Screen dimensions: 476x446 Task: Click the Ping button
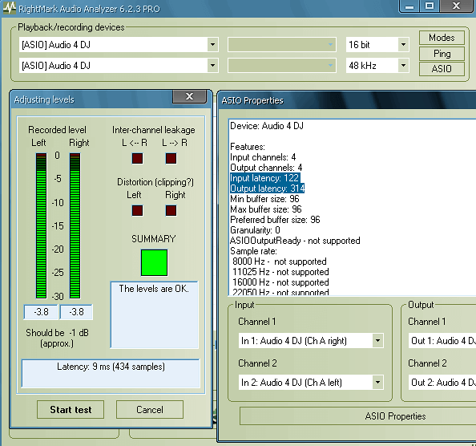pos(442,54)
